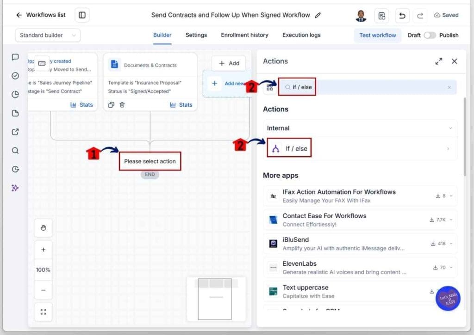Edit workflow name with pencil icon

pyautogui.click(x=318, y=15)
